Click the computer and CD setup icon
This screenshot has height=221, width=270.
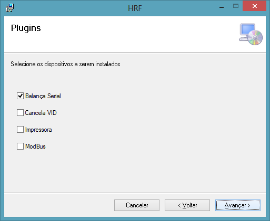coord(251,34)
